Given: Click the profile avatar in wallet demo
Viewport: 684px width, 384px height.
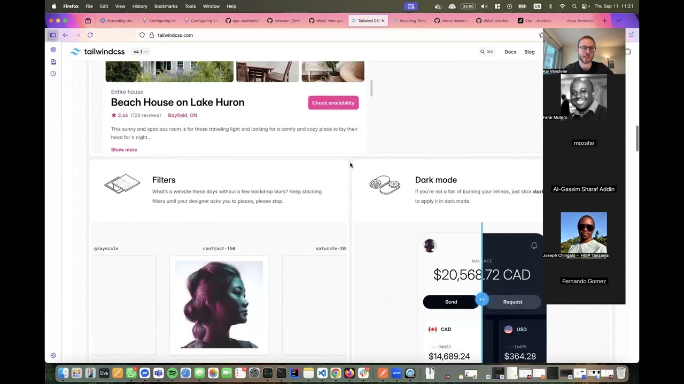Looking at the screenshot, I should click(x=430, y=245).
